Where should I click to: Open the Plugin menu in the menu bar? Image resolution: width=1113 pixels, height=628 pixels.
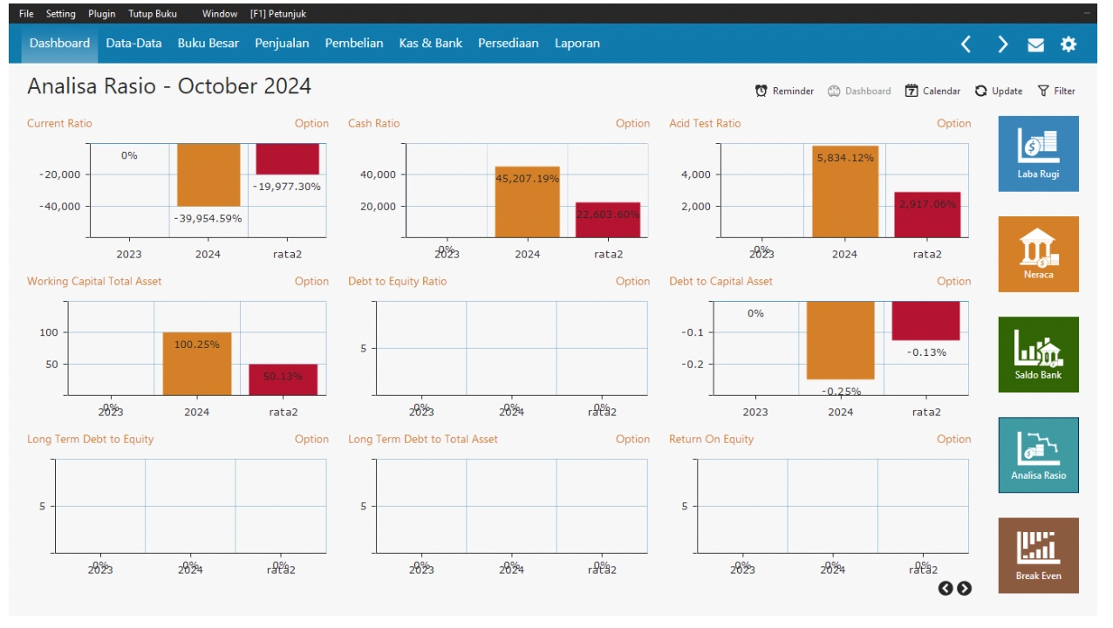tap(101, 14)
